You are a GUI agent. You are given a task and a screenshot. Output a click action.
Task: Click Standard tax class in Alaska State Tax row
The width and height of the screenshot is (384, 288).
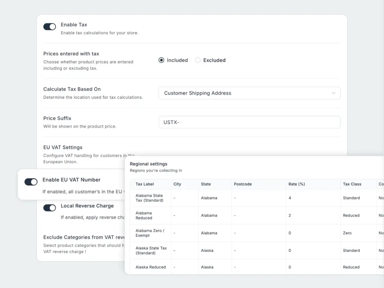(351, 250)
